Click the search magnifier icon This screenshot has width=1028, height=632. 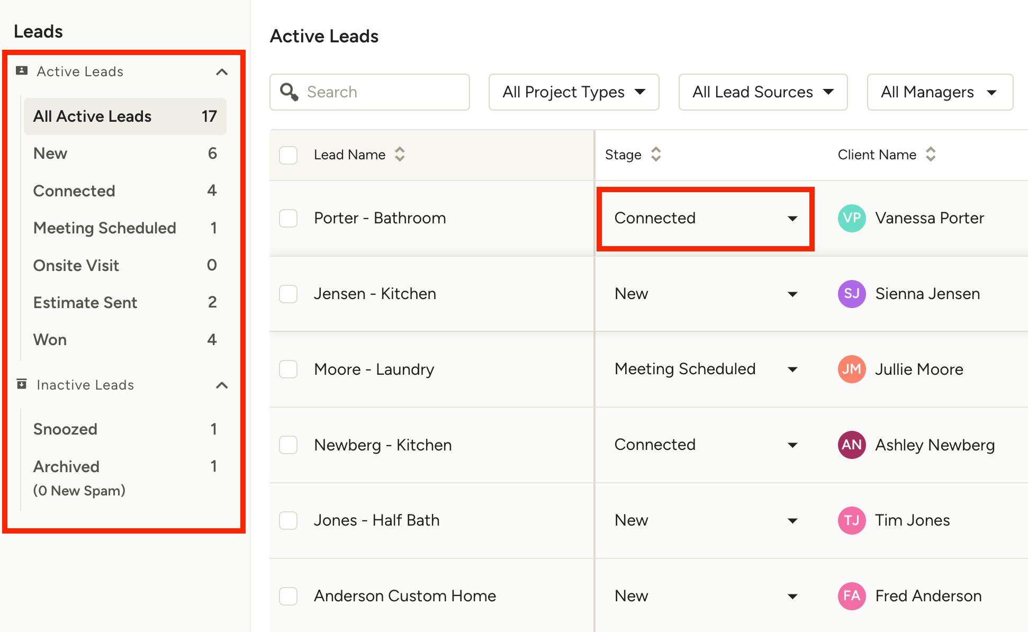(x=289, y=92)
